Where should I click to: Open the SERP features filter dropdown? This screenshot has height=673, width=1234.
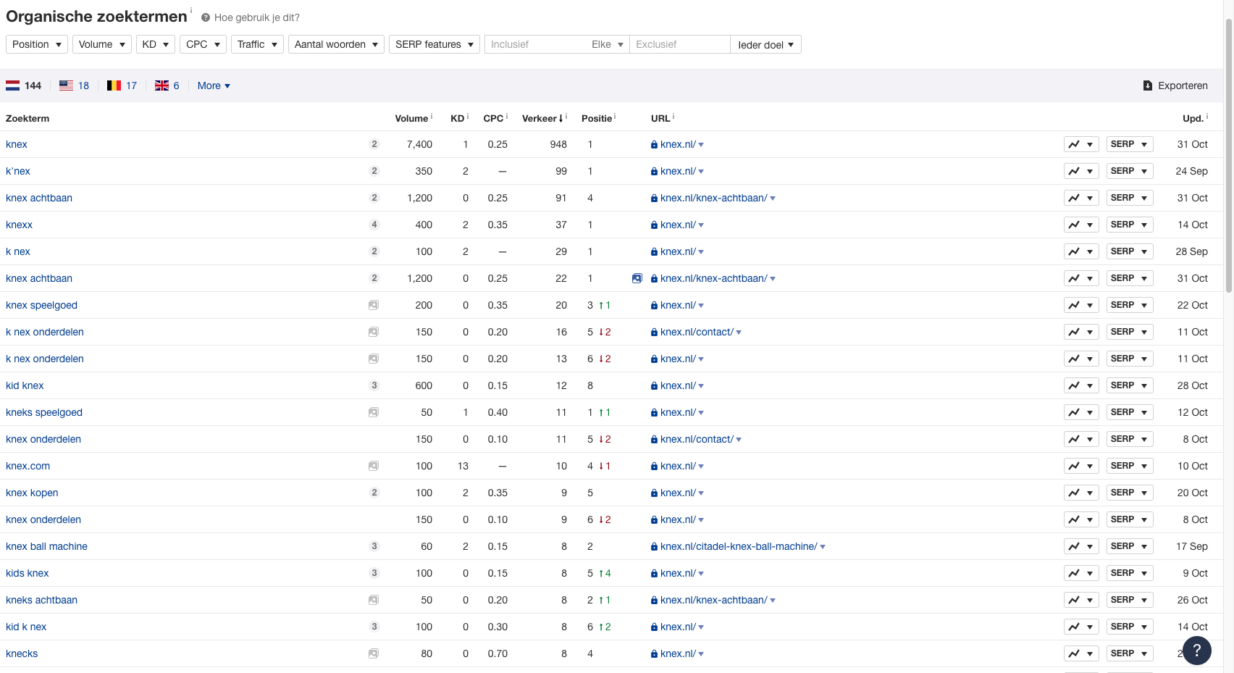click(435, 44)
